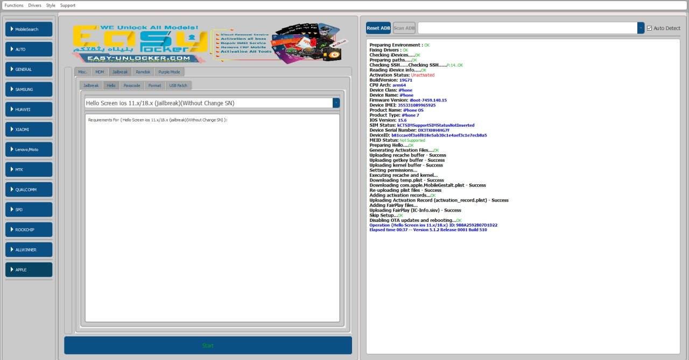The width and height of the screenshot is (689, 360).
Task: Click the DeviceID hash in log
Action: [x=439, y=135]
